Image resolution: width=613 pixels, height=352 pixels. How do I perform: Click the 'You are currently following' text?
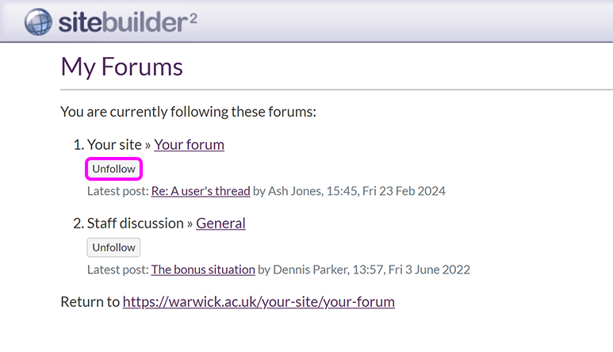188,112
